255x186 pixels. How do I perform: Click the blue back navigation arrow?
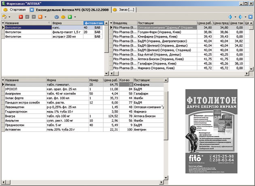pos(230,17)
